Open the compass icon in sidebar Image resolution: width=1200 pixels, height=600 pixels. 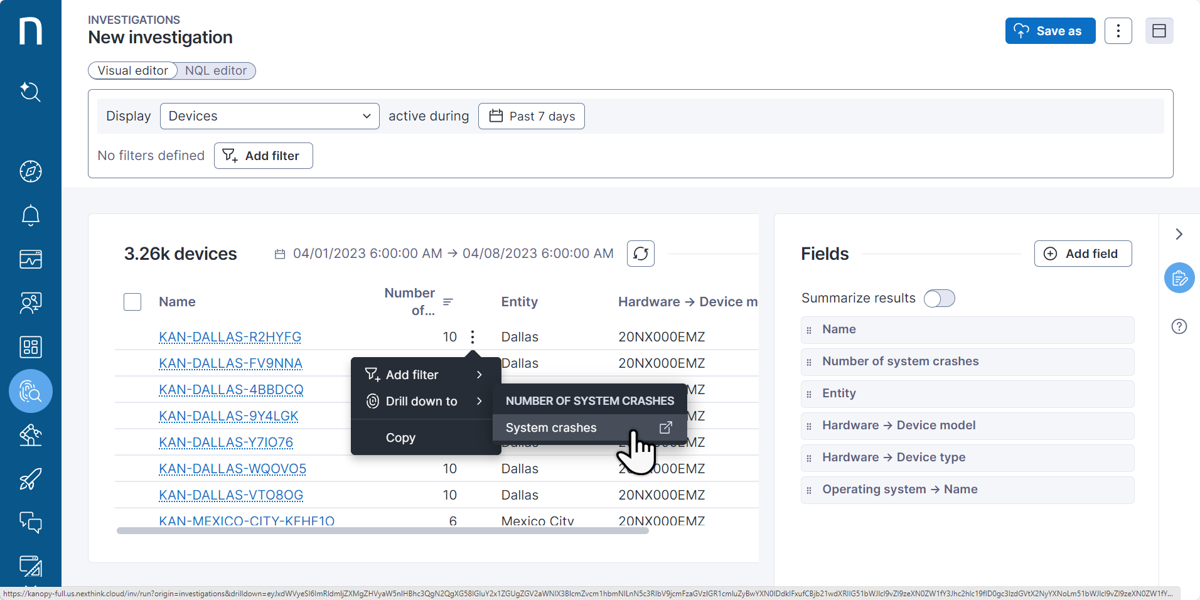pyautogui.click(x=30, y=171)
